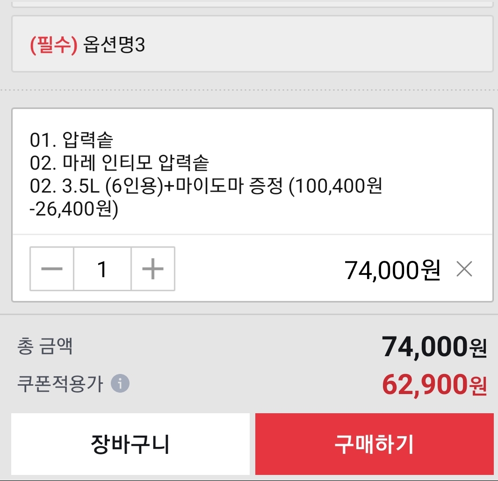Image resolution: width=498 pixels, height=481 pixels.
Task: Open the partially visible option box above
Action: [x=252, y=4]
